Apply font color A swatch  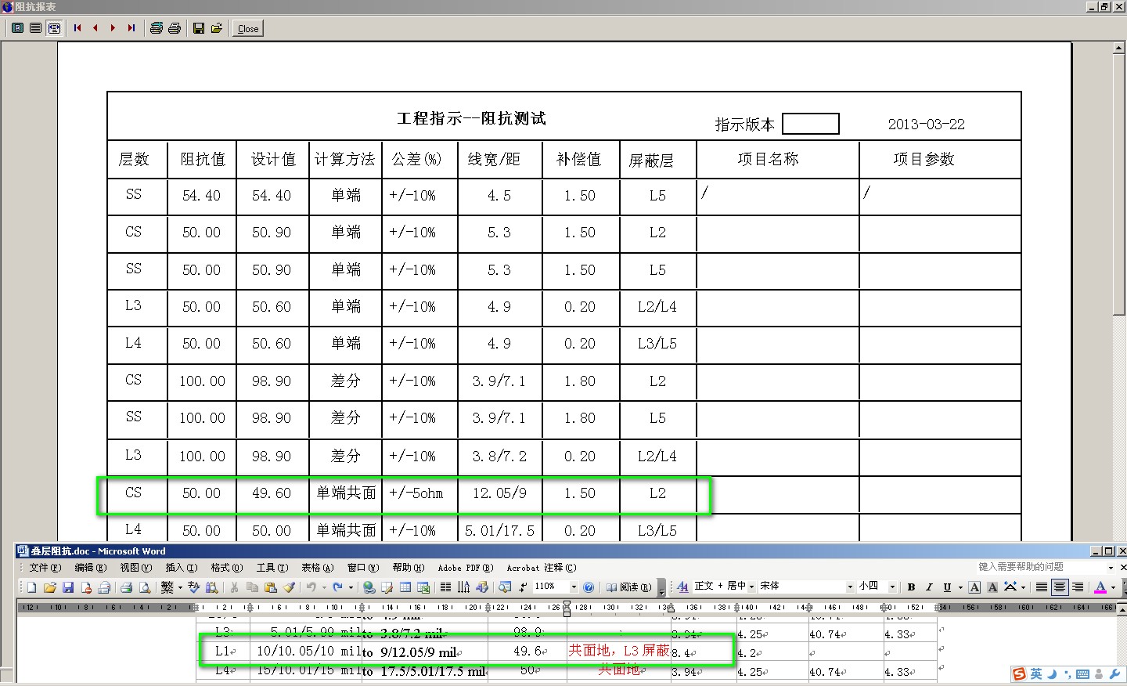tap(1100, 587)
